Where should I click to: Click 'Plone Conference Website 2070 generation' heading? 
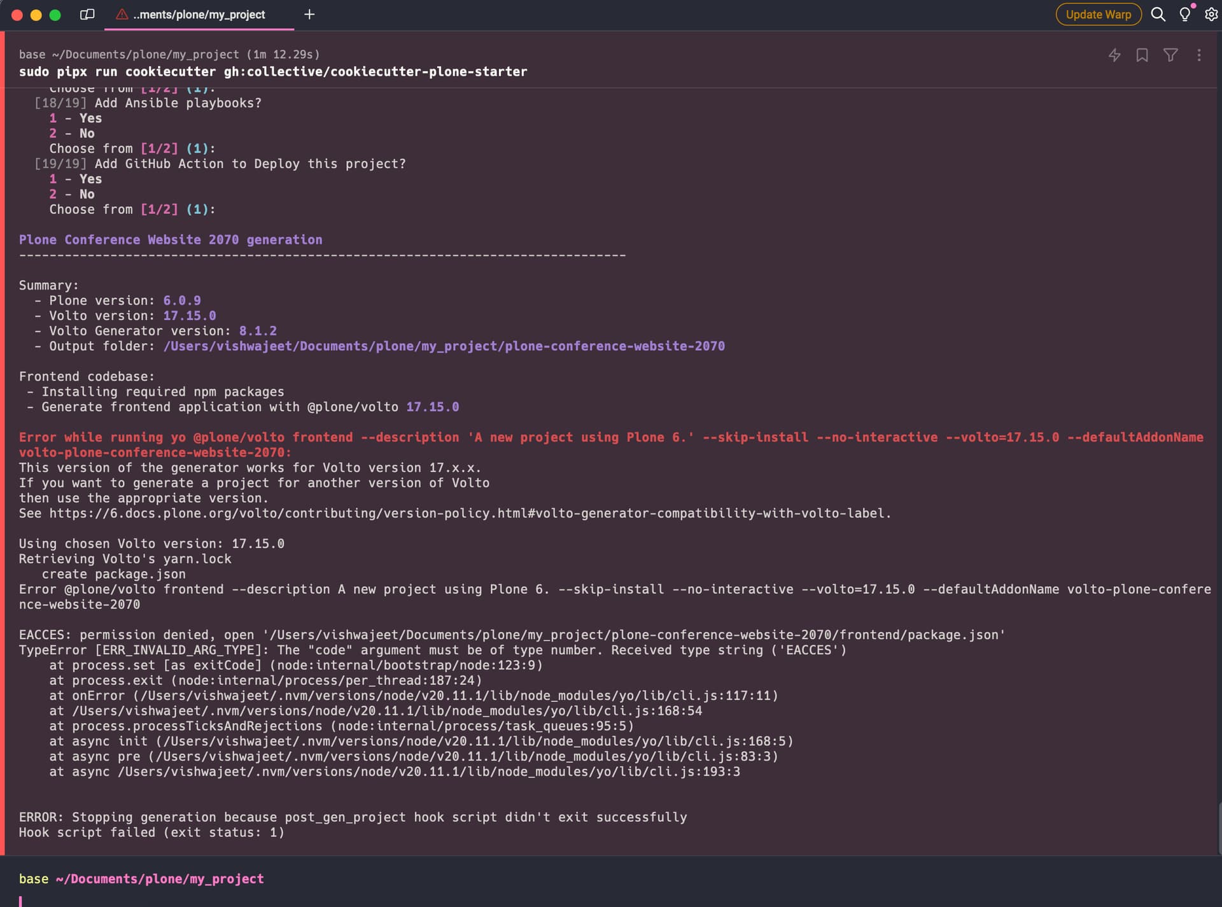(171, 240)
